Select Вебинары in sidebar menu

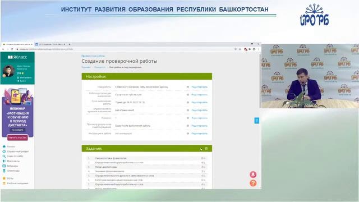tap(12, 166)
